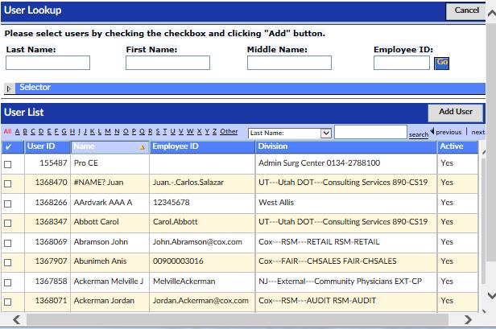Image resolution: width=496 pixels, height=329 pixels.
Task: Check the box for Abbott Carol
Action: click(x=8, y=221)
